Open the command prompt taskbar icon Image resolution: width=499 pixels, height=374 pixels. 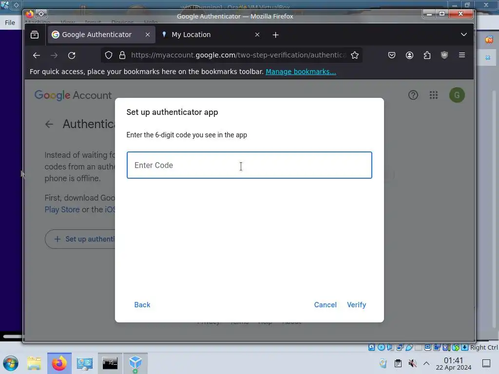110,363
